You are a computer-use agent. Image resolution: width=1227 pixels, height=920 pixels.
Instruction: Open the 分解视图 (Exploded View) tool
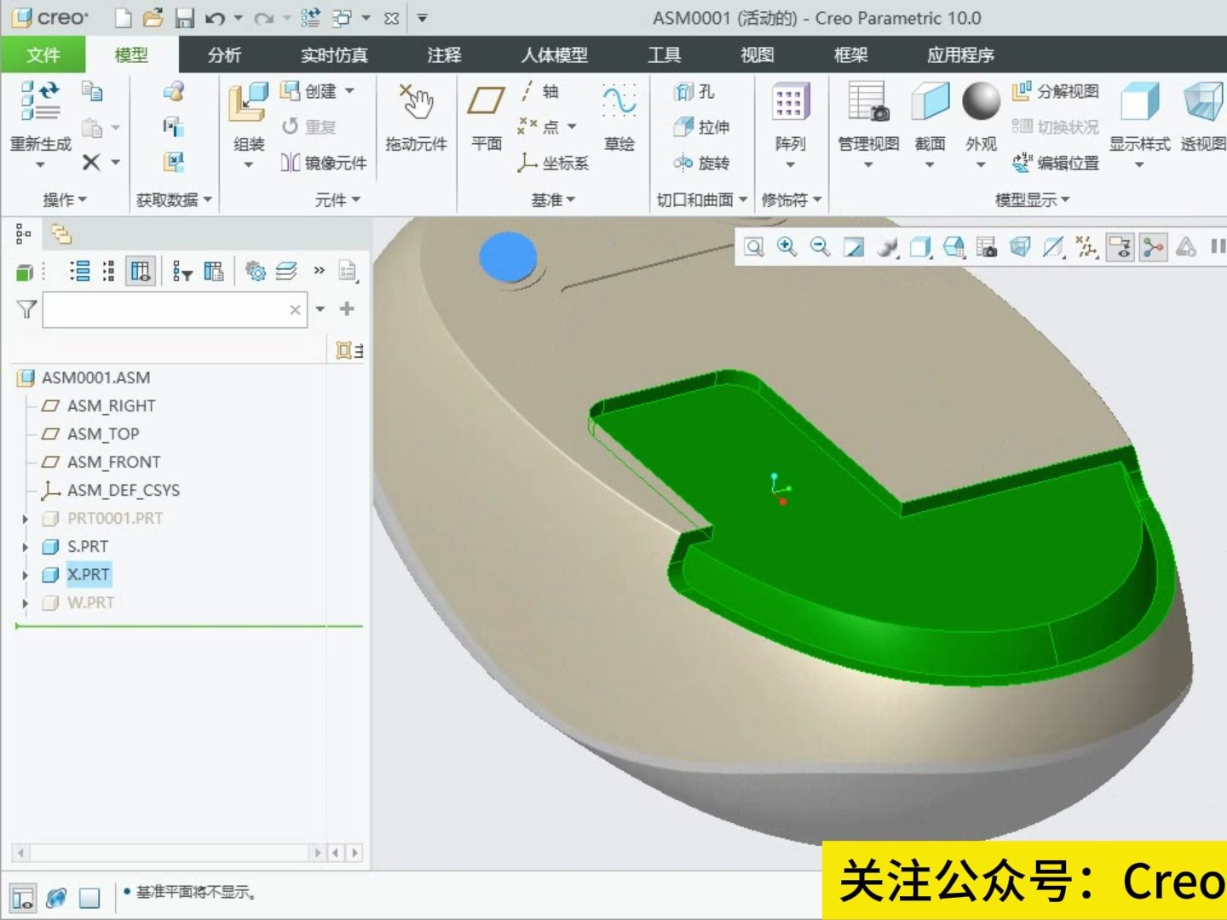pyautogui.click(x=1054, y=91)
